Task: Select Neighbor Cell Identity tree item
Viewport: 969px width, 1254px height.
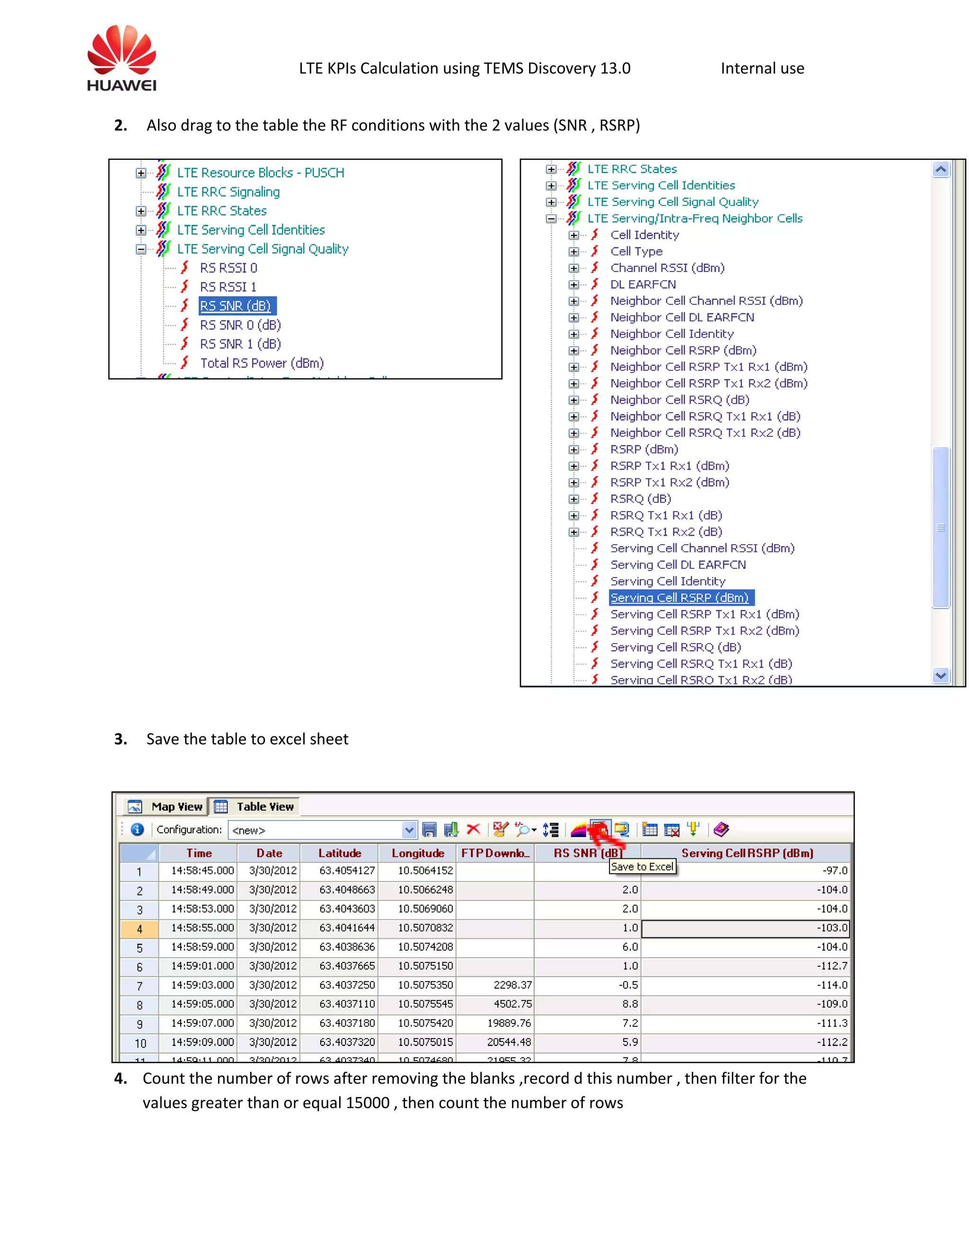Action: point(672,334)
